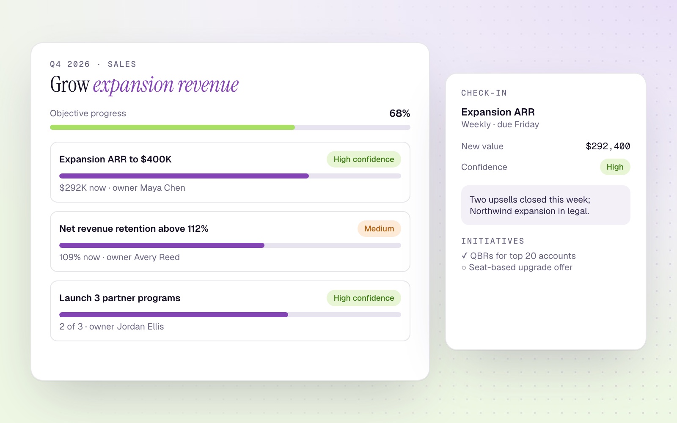Open Net revenue retention above 112% key result
The image size is (677, 423).
click(230, 242)
